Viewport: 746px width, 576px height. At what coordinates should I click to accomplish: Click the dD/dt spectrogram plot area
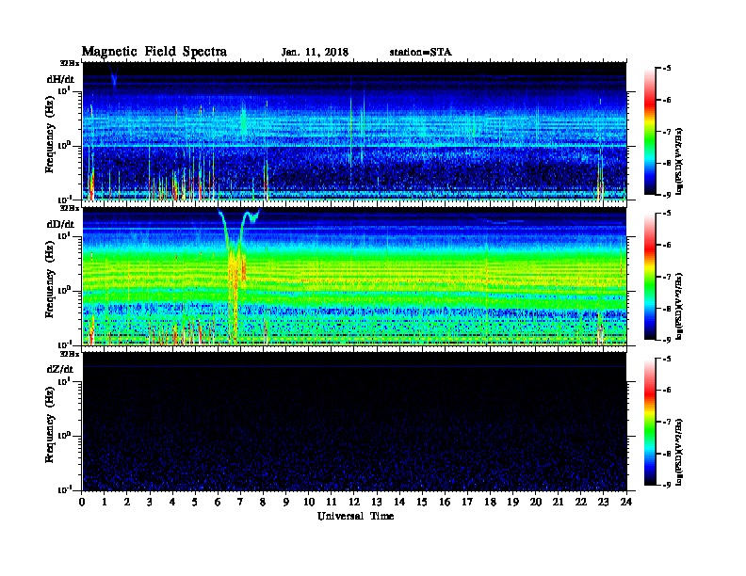(354, 277)
